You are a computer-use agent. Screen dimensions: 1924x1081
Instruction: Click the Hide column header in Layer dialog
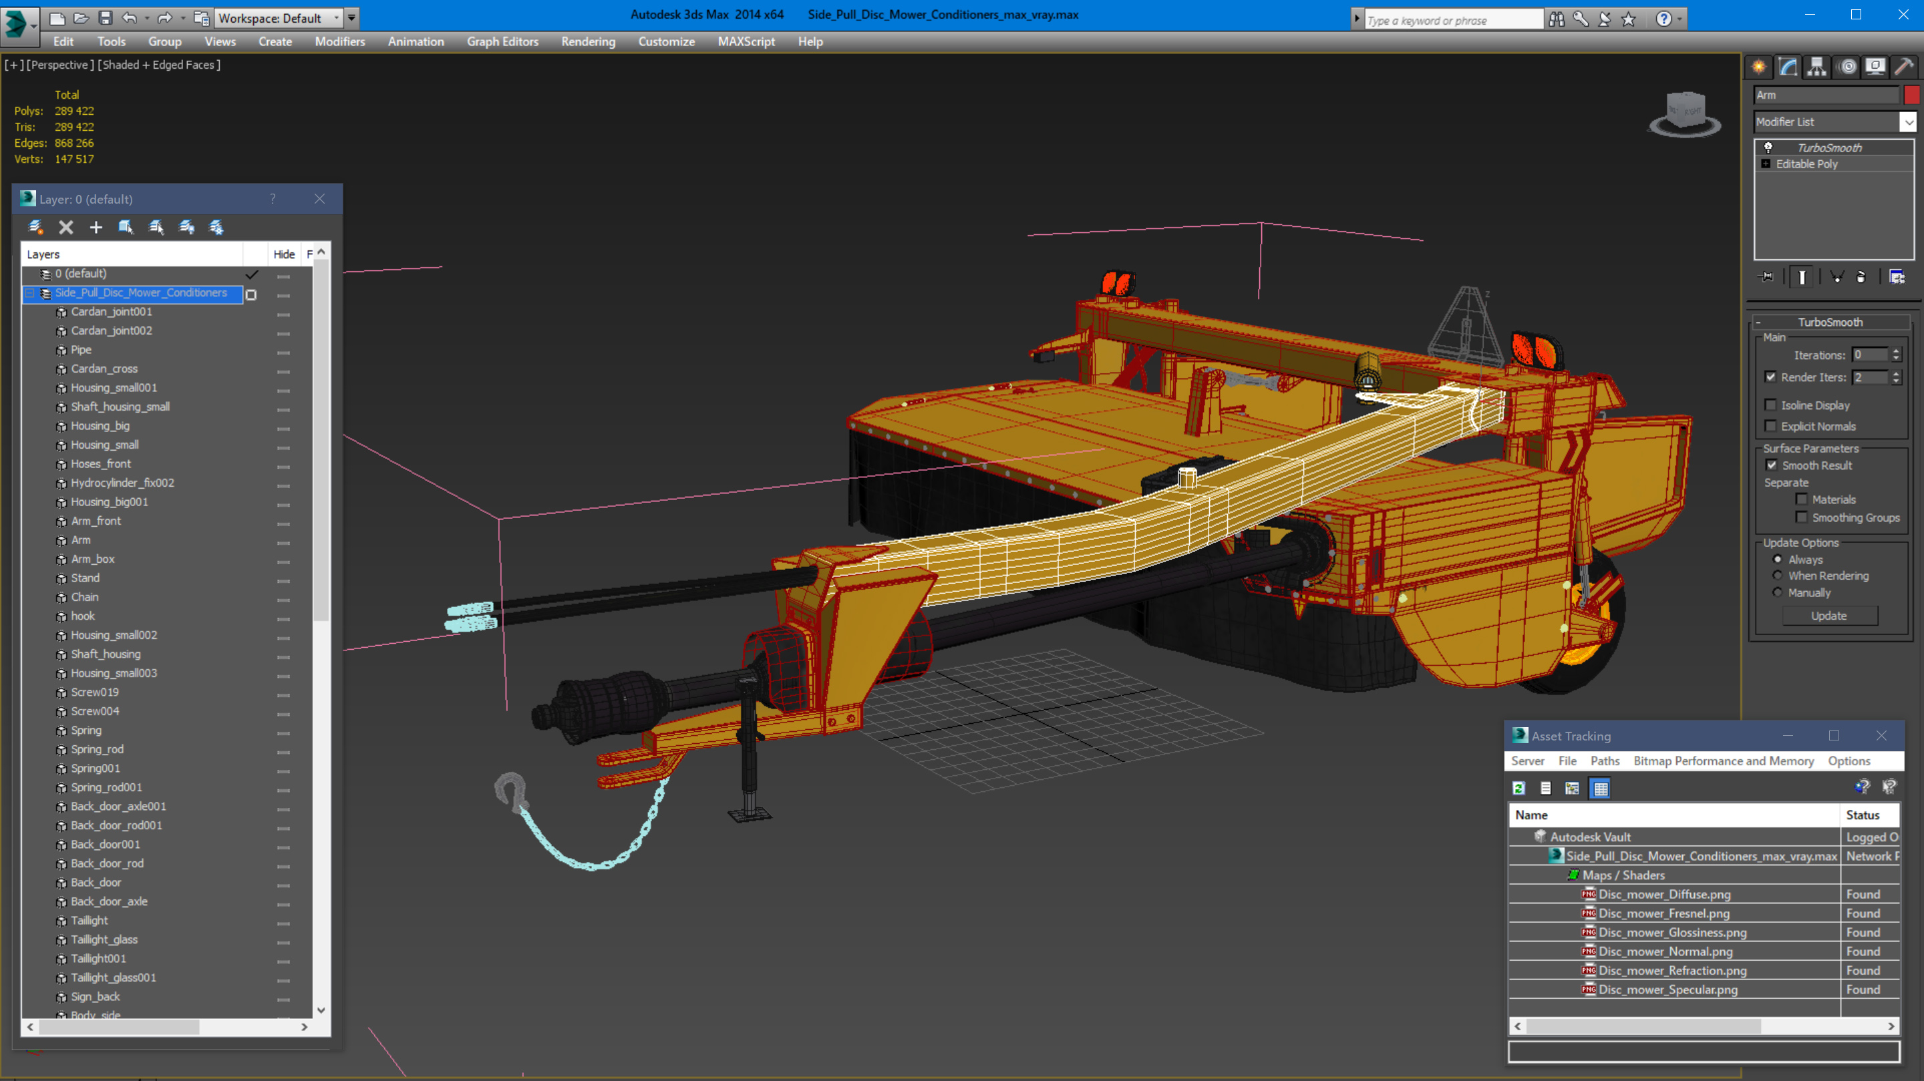point(284,254)
